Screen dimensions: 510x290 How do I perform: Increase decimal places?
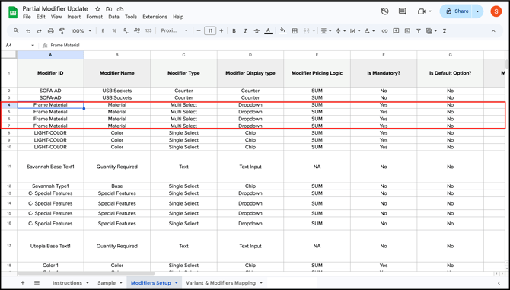(137, 31)
